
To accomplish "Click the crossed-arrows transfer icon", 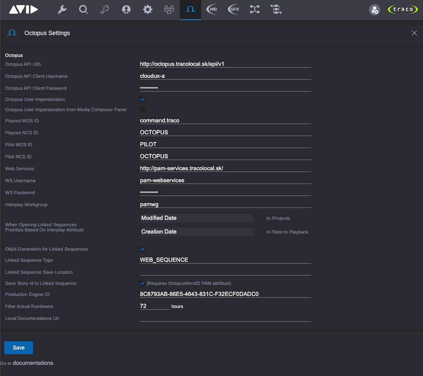I will tap(254, 9).
